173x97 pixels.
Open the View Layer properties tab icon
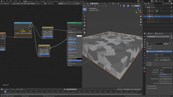(x=144, y=45)
